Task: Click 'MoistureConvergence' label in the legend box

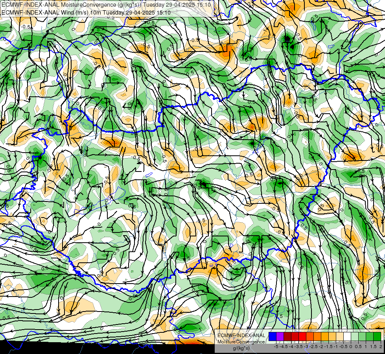Action: pyautogui.click(x=241, y=342)
